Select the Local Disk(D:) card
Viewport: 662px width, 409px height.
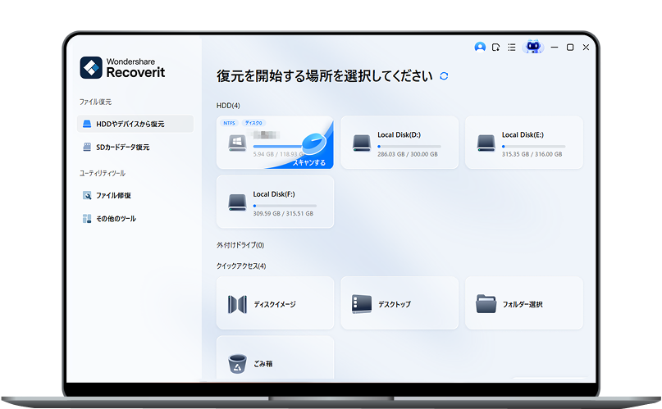(x=399, y=143)
